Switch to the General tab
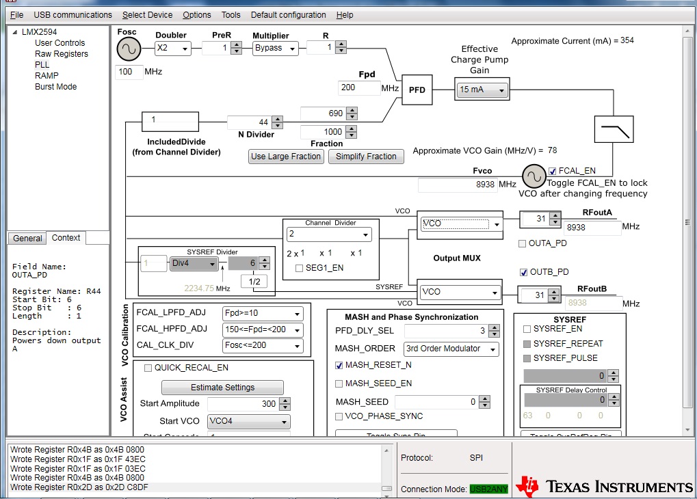Image resolution: width=697 pixels, height=499 pixels. coord(27,238)
